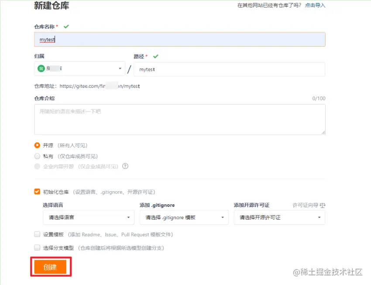Open the 点击导入 import link
This screenshot has width=371, height=285.
315,5
